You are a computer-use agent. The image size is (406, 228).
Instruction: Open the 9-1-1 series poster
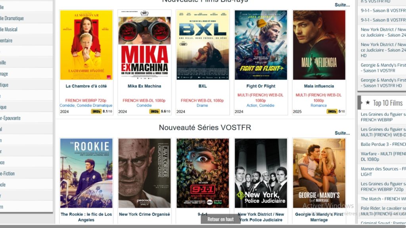coord(203,173)
